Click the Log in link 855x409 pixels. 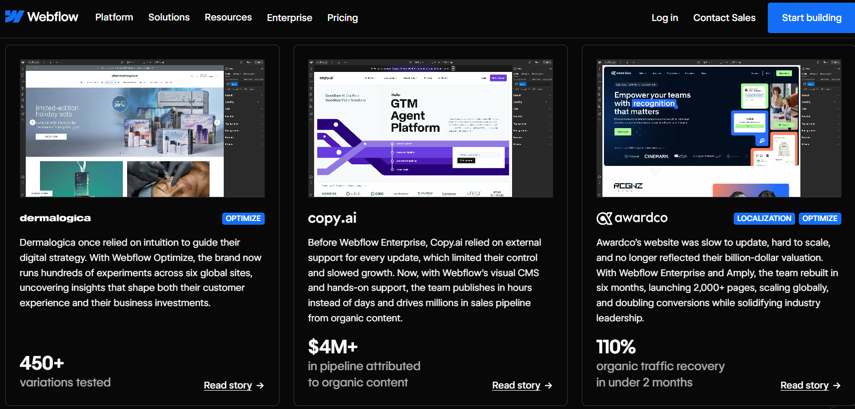pyautogui.click(x=664, y=18)
